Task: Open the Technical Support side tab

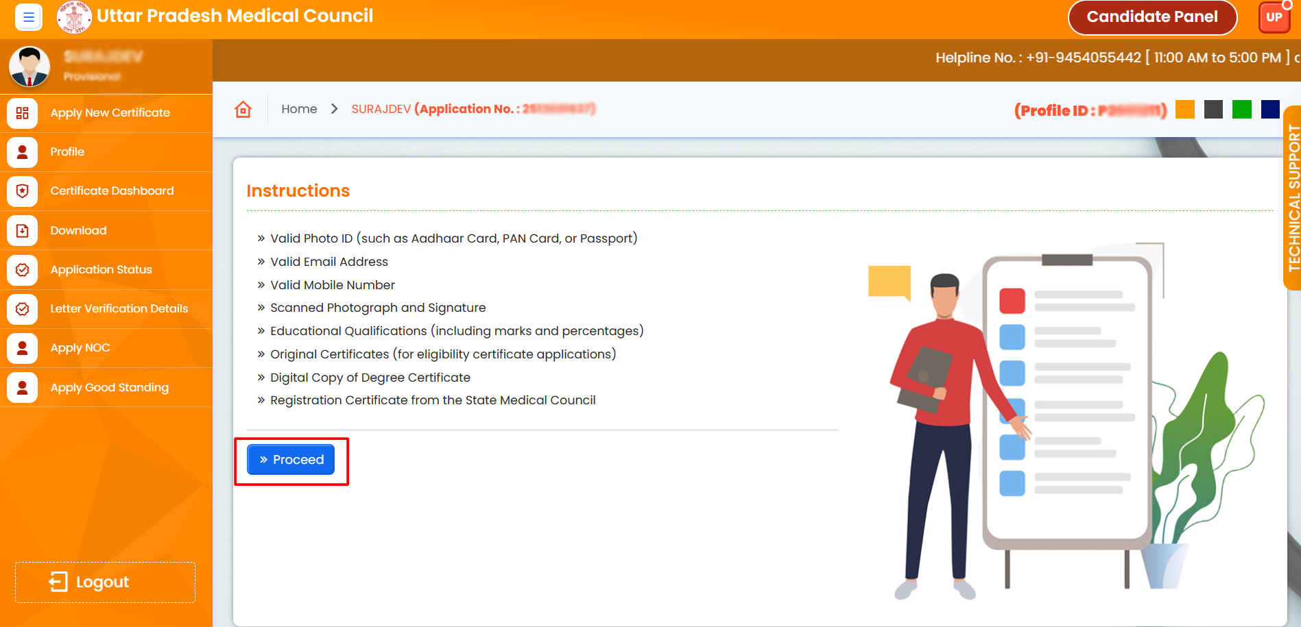Action: [1293, 199]
